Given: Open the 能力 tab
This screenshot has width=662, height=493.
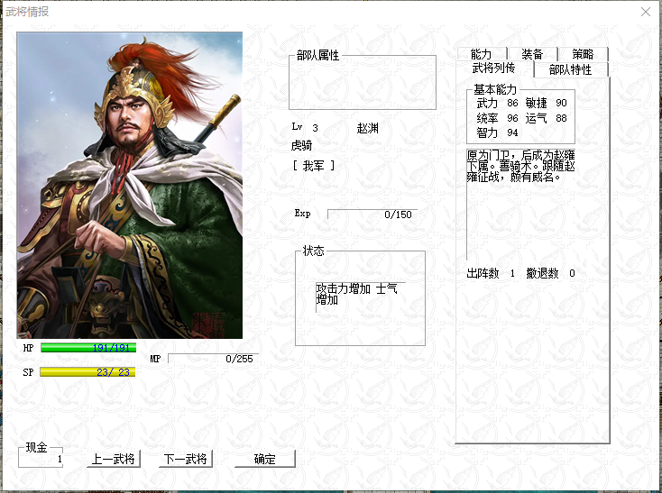Looking at the screenshot, I should (x=482, y=54).
